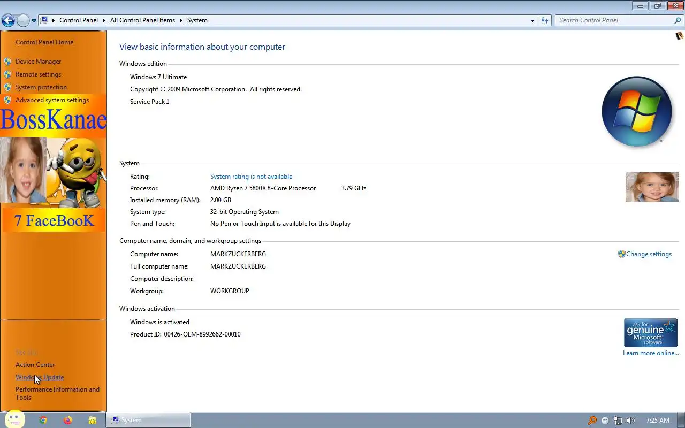Focus the Search Control Panel field

[x=614, y=20]
